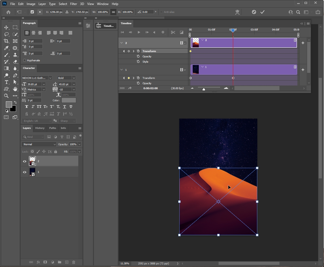Open the Bold font style dropdown

tap(66, 78)
